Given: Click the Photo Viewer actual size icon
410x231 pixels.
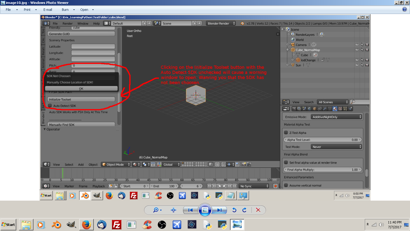Looking at the screenshot, I should [x=173, y=210].
